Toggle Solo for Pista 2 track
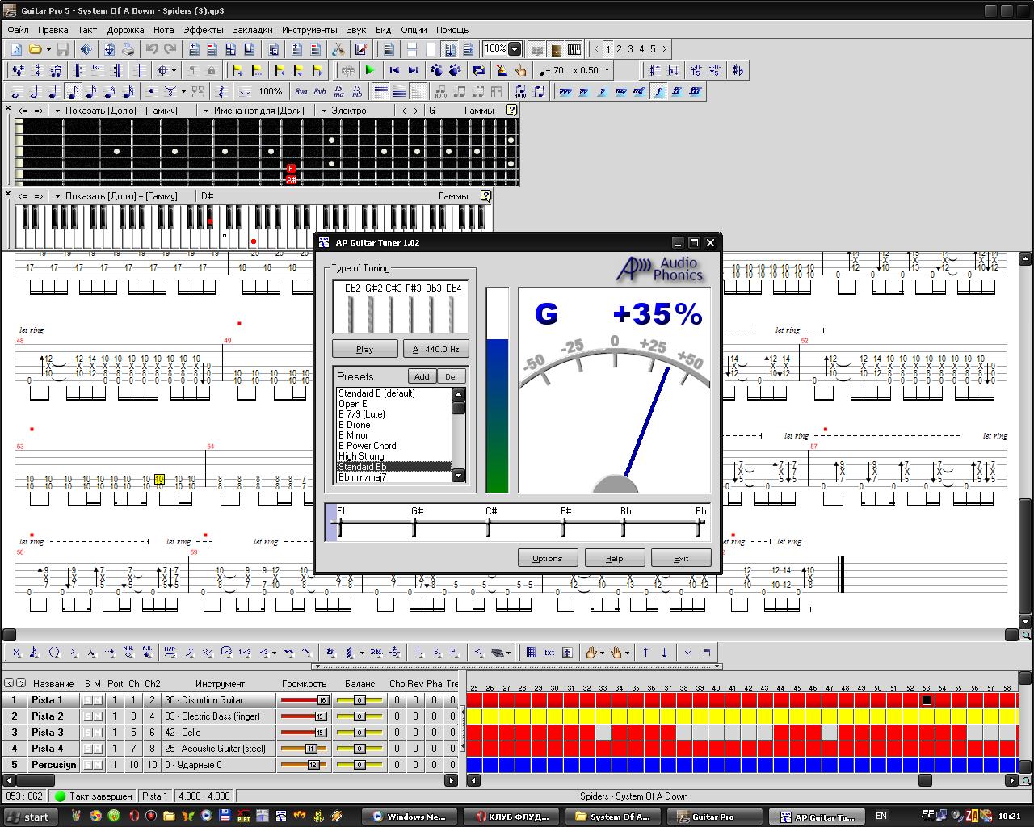This screenshot has height=827, width=1034. (87, 716)
